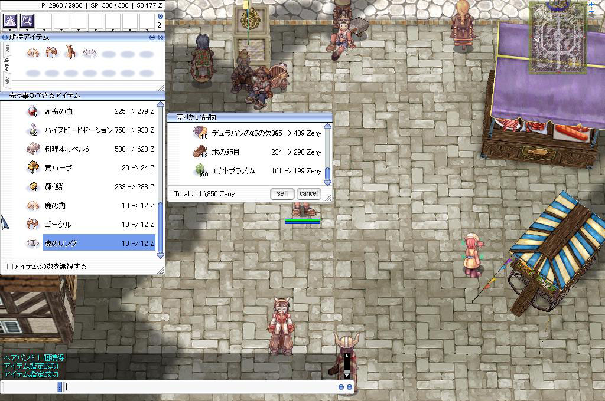This screenshot has width=605, height=401.
Task: Click the hooded NPC standing near the minimap
Action: click(x=463, y=25)
